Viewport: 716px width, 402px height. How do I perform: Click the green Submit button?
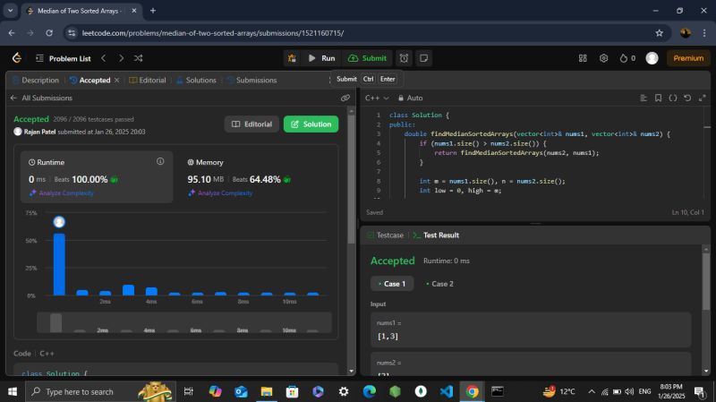coord(367,58)
